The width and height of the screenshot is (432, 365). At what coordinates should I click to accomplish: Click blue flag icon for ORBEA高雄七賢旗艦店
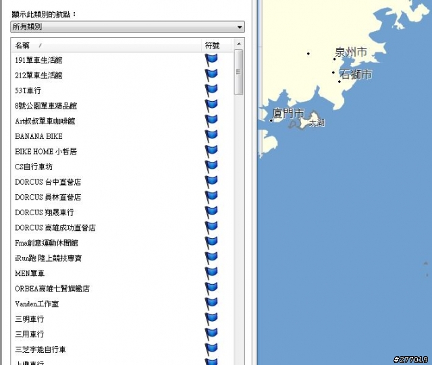[211, 289]
